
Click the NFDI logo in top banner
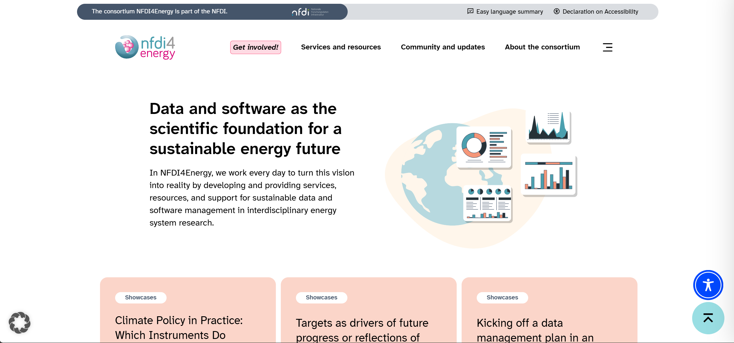310,12
